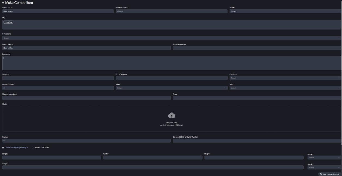The image size is (342, 176).
Task: Click the Color input field
Action: click(x=257, y=98)
